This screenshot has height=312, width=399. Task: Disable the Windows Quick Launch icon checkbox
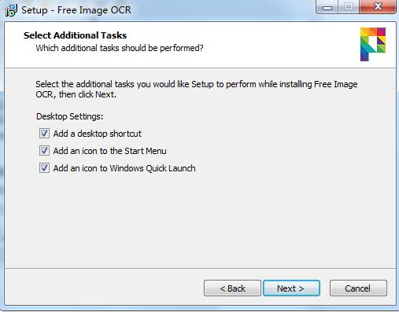(44, 168)
